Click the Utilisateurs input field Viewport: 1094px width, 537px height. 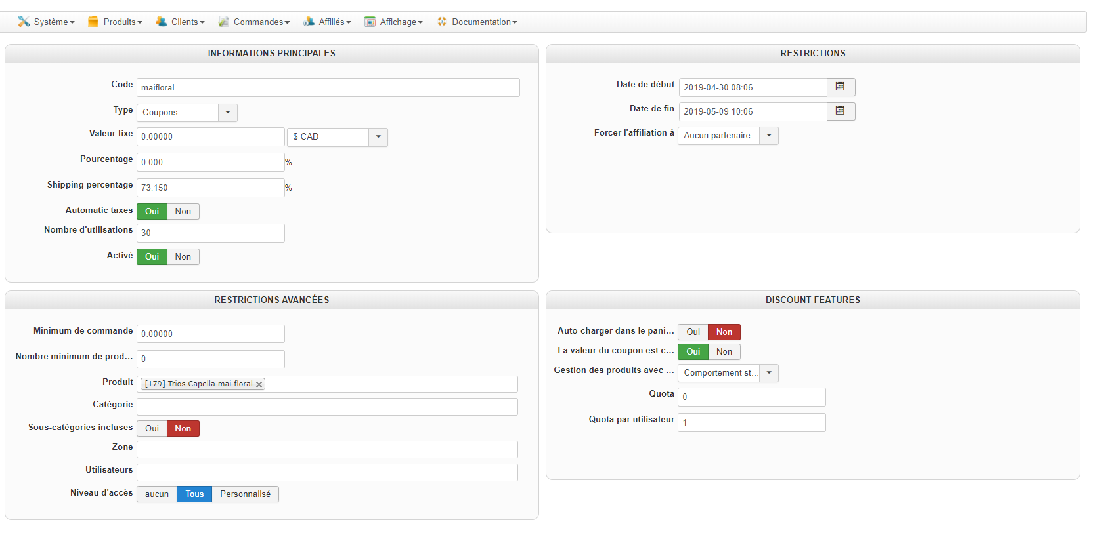(x=327, y=473)
